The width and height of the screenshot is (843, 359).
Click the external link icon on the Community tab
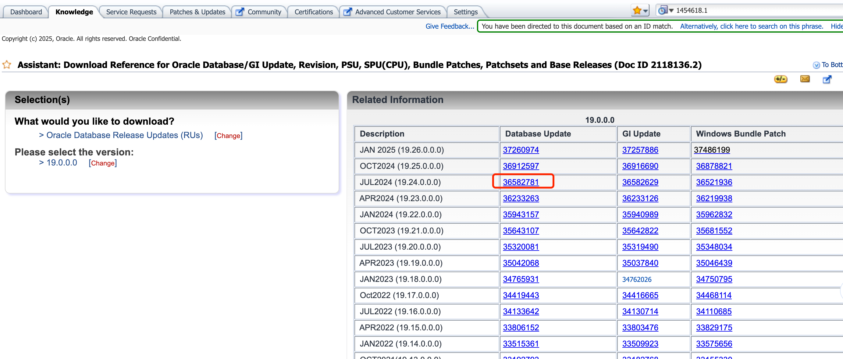(240, 12)
